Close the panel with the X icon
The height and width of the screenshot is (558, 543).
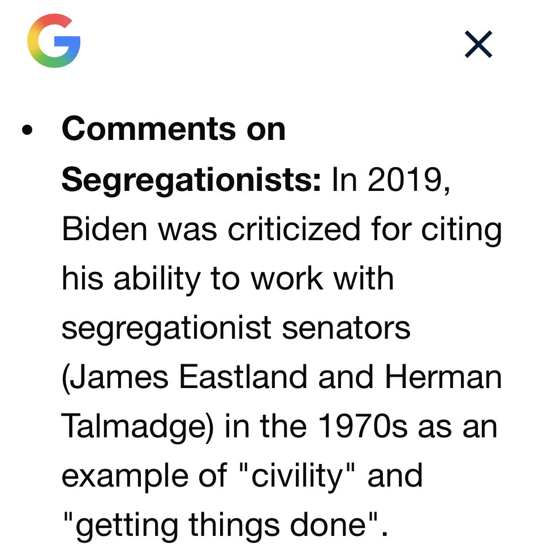[478, 44]
